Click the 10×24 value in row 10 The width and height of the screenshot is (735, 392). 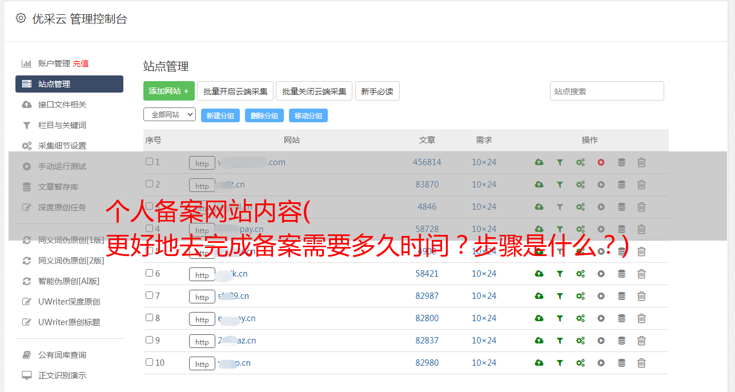(x=484, y=363)
